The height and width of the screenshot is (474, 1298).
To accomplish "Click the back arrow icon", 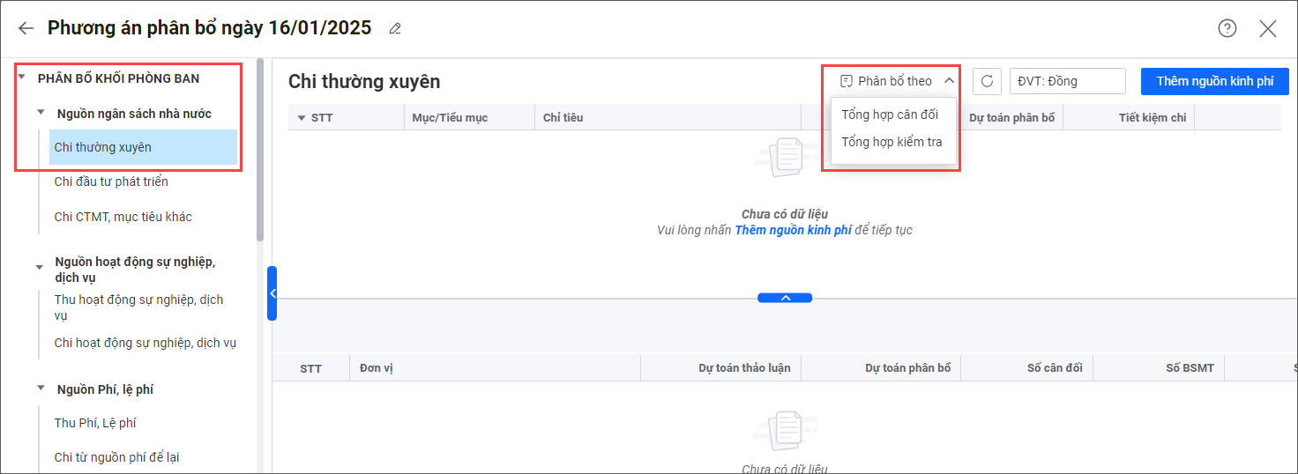I will pos(26,28).
